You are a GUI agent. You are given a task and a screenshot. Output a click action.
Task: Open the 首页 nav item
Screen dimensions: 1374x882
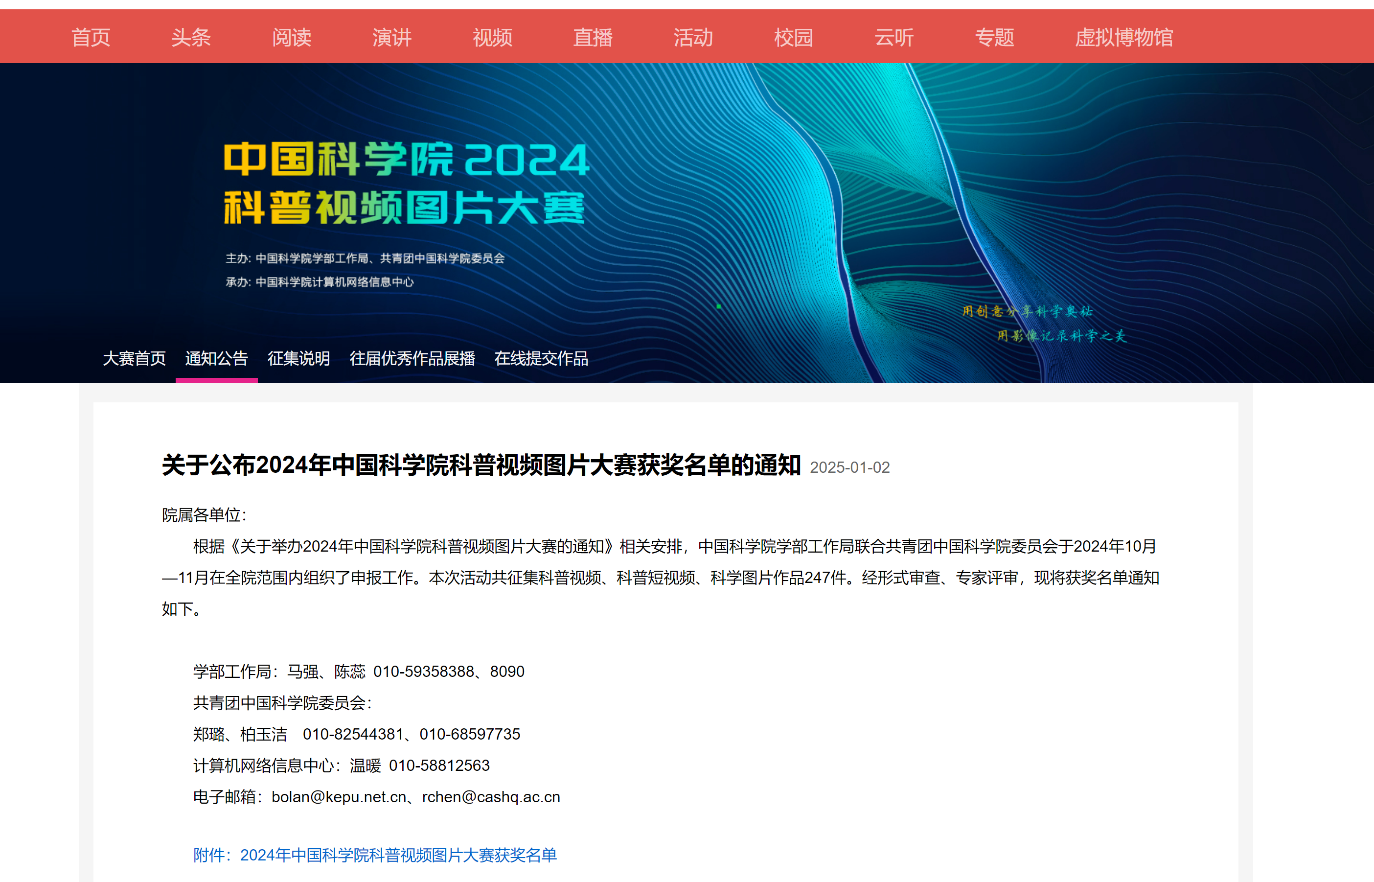click(x=91, y=38)
